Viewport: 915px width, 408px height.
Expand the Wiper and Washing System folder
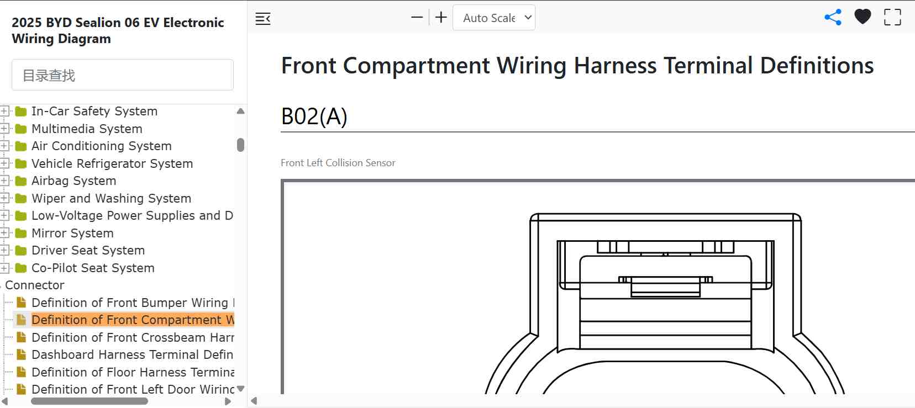4,198
